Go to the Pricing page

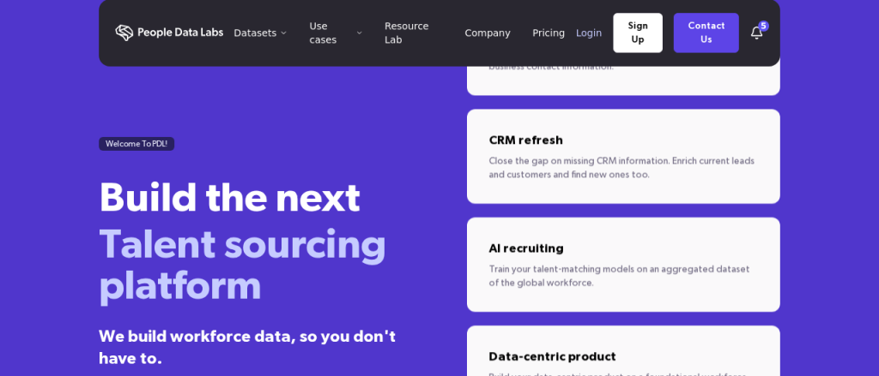pyautogui.click(x=549, y=33)
